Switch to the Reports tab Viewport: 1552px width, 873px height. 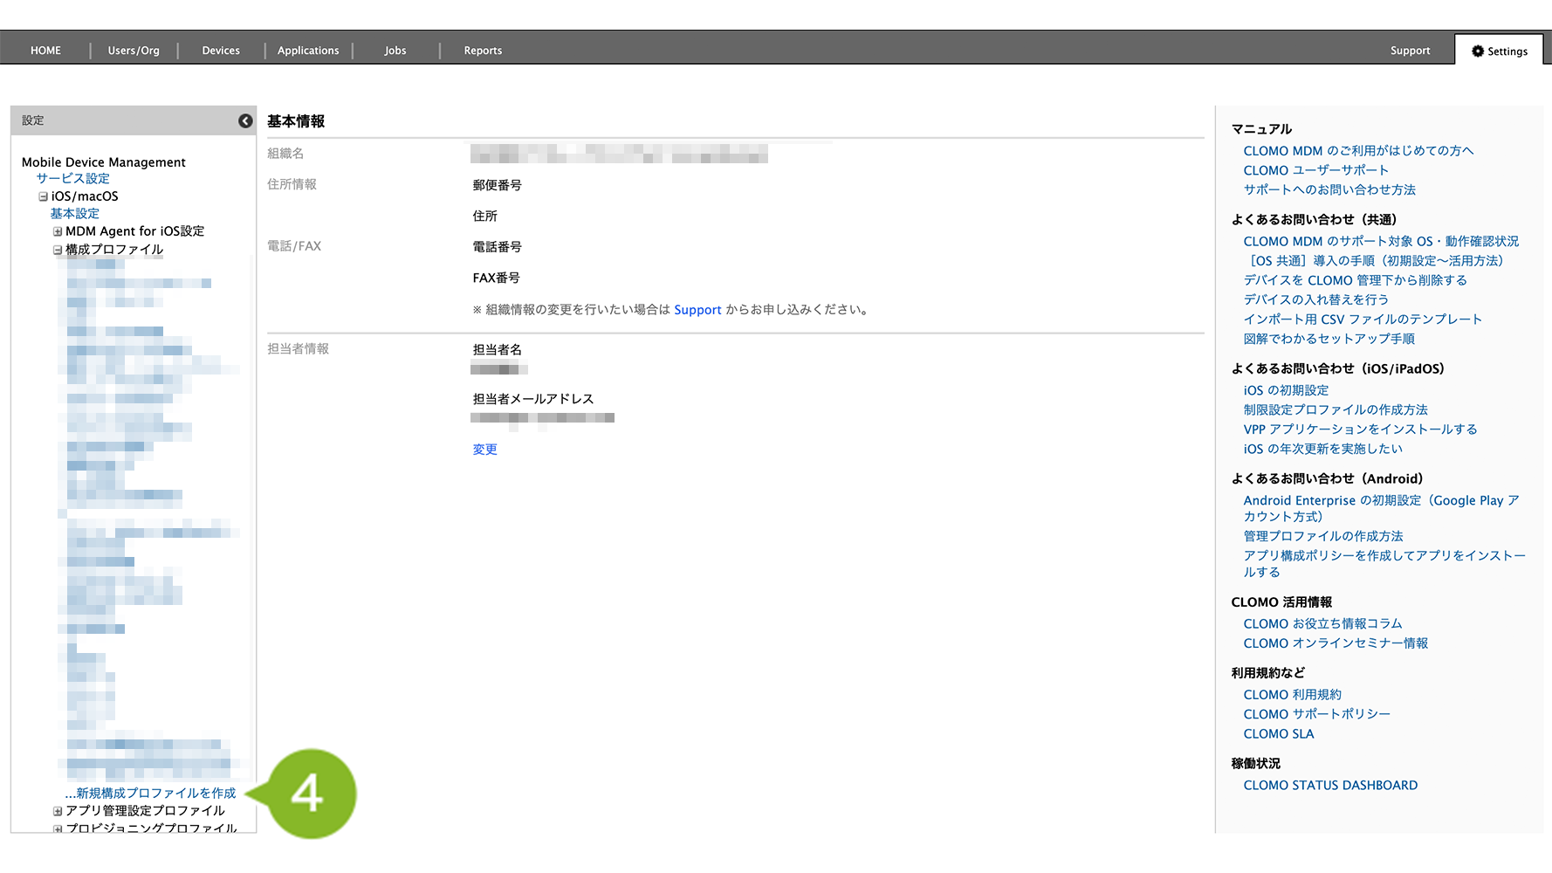[483, 51]
